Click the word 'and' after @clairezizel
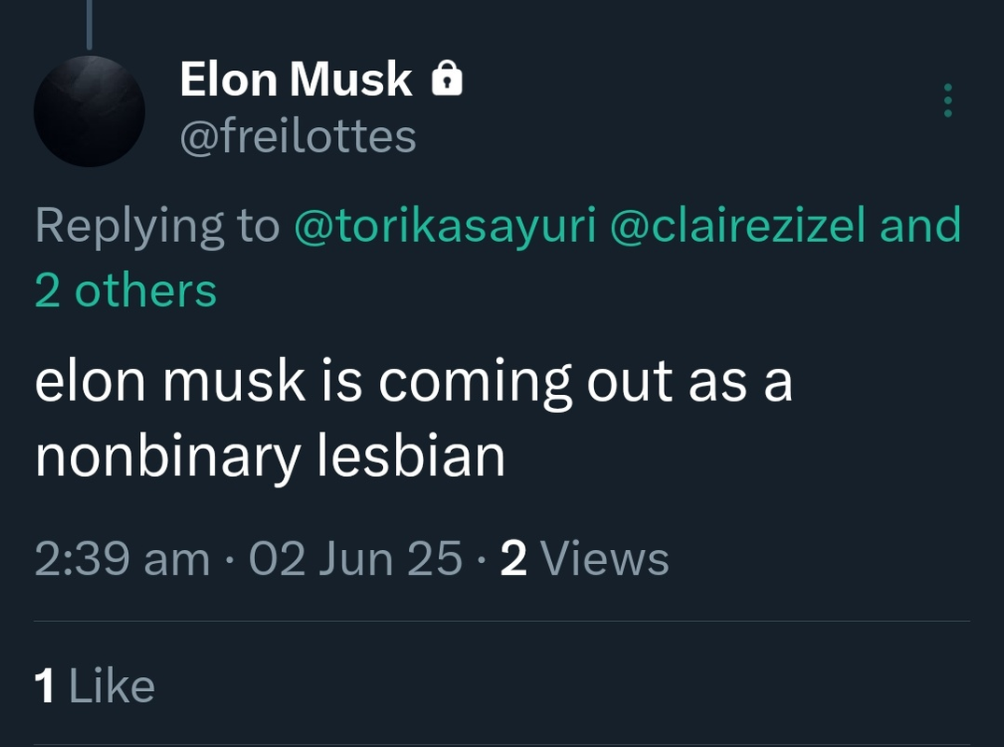 click(x=920, y=227)
